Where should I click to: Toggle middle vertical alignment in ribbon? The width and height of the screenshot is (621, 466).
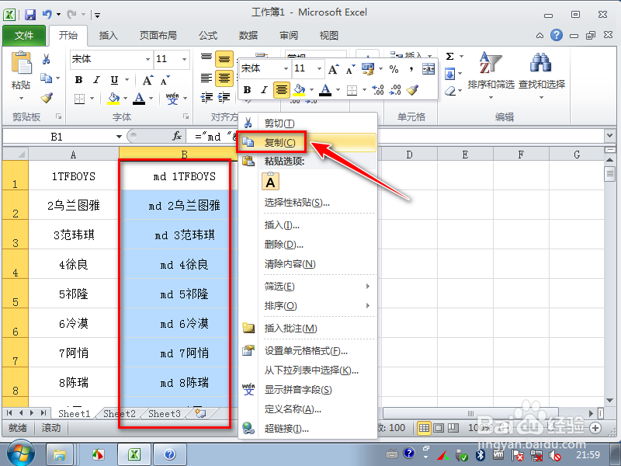pos(224,60)
